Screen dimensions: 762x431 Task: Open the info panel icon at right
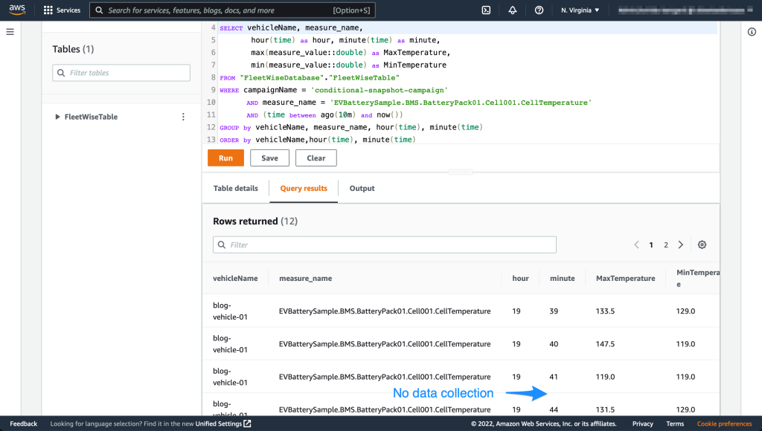[x=752, y=32]
